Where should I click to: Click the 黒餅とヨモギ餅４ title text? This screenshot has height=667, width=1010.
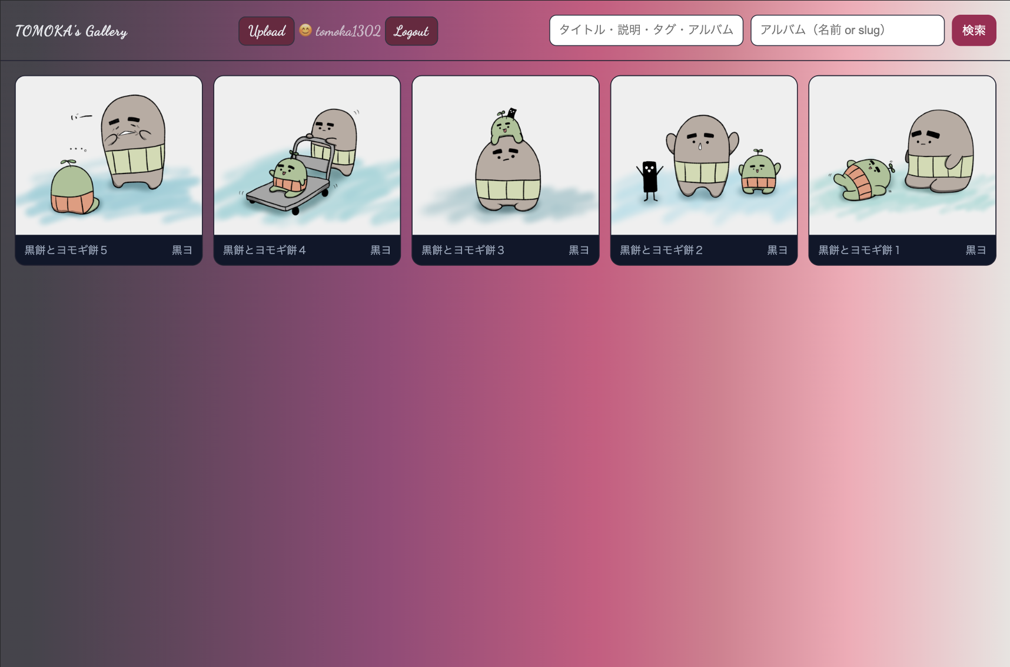264,250
